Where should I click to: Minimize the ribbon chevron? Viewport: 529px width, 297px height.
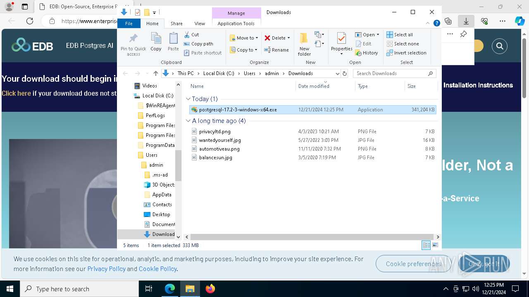(428, 24)
